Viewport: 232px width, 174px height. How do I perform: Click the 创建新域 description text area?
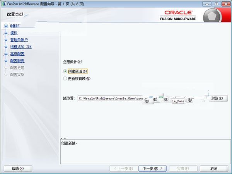tap(145, 151)
